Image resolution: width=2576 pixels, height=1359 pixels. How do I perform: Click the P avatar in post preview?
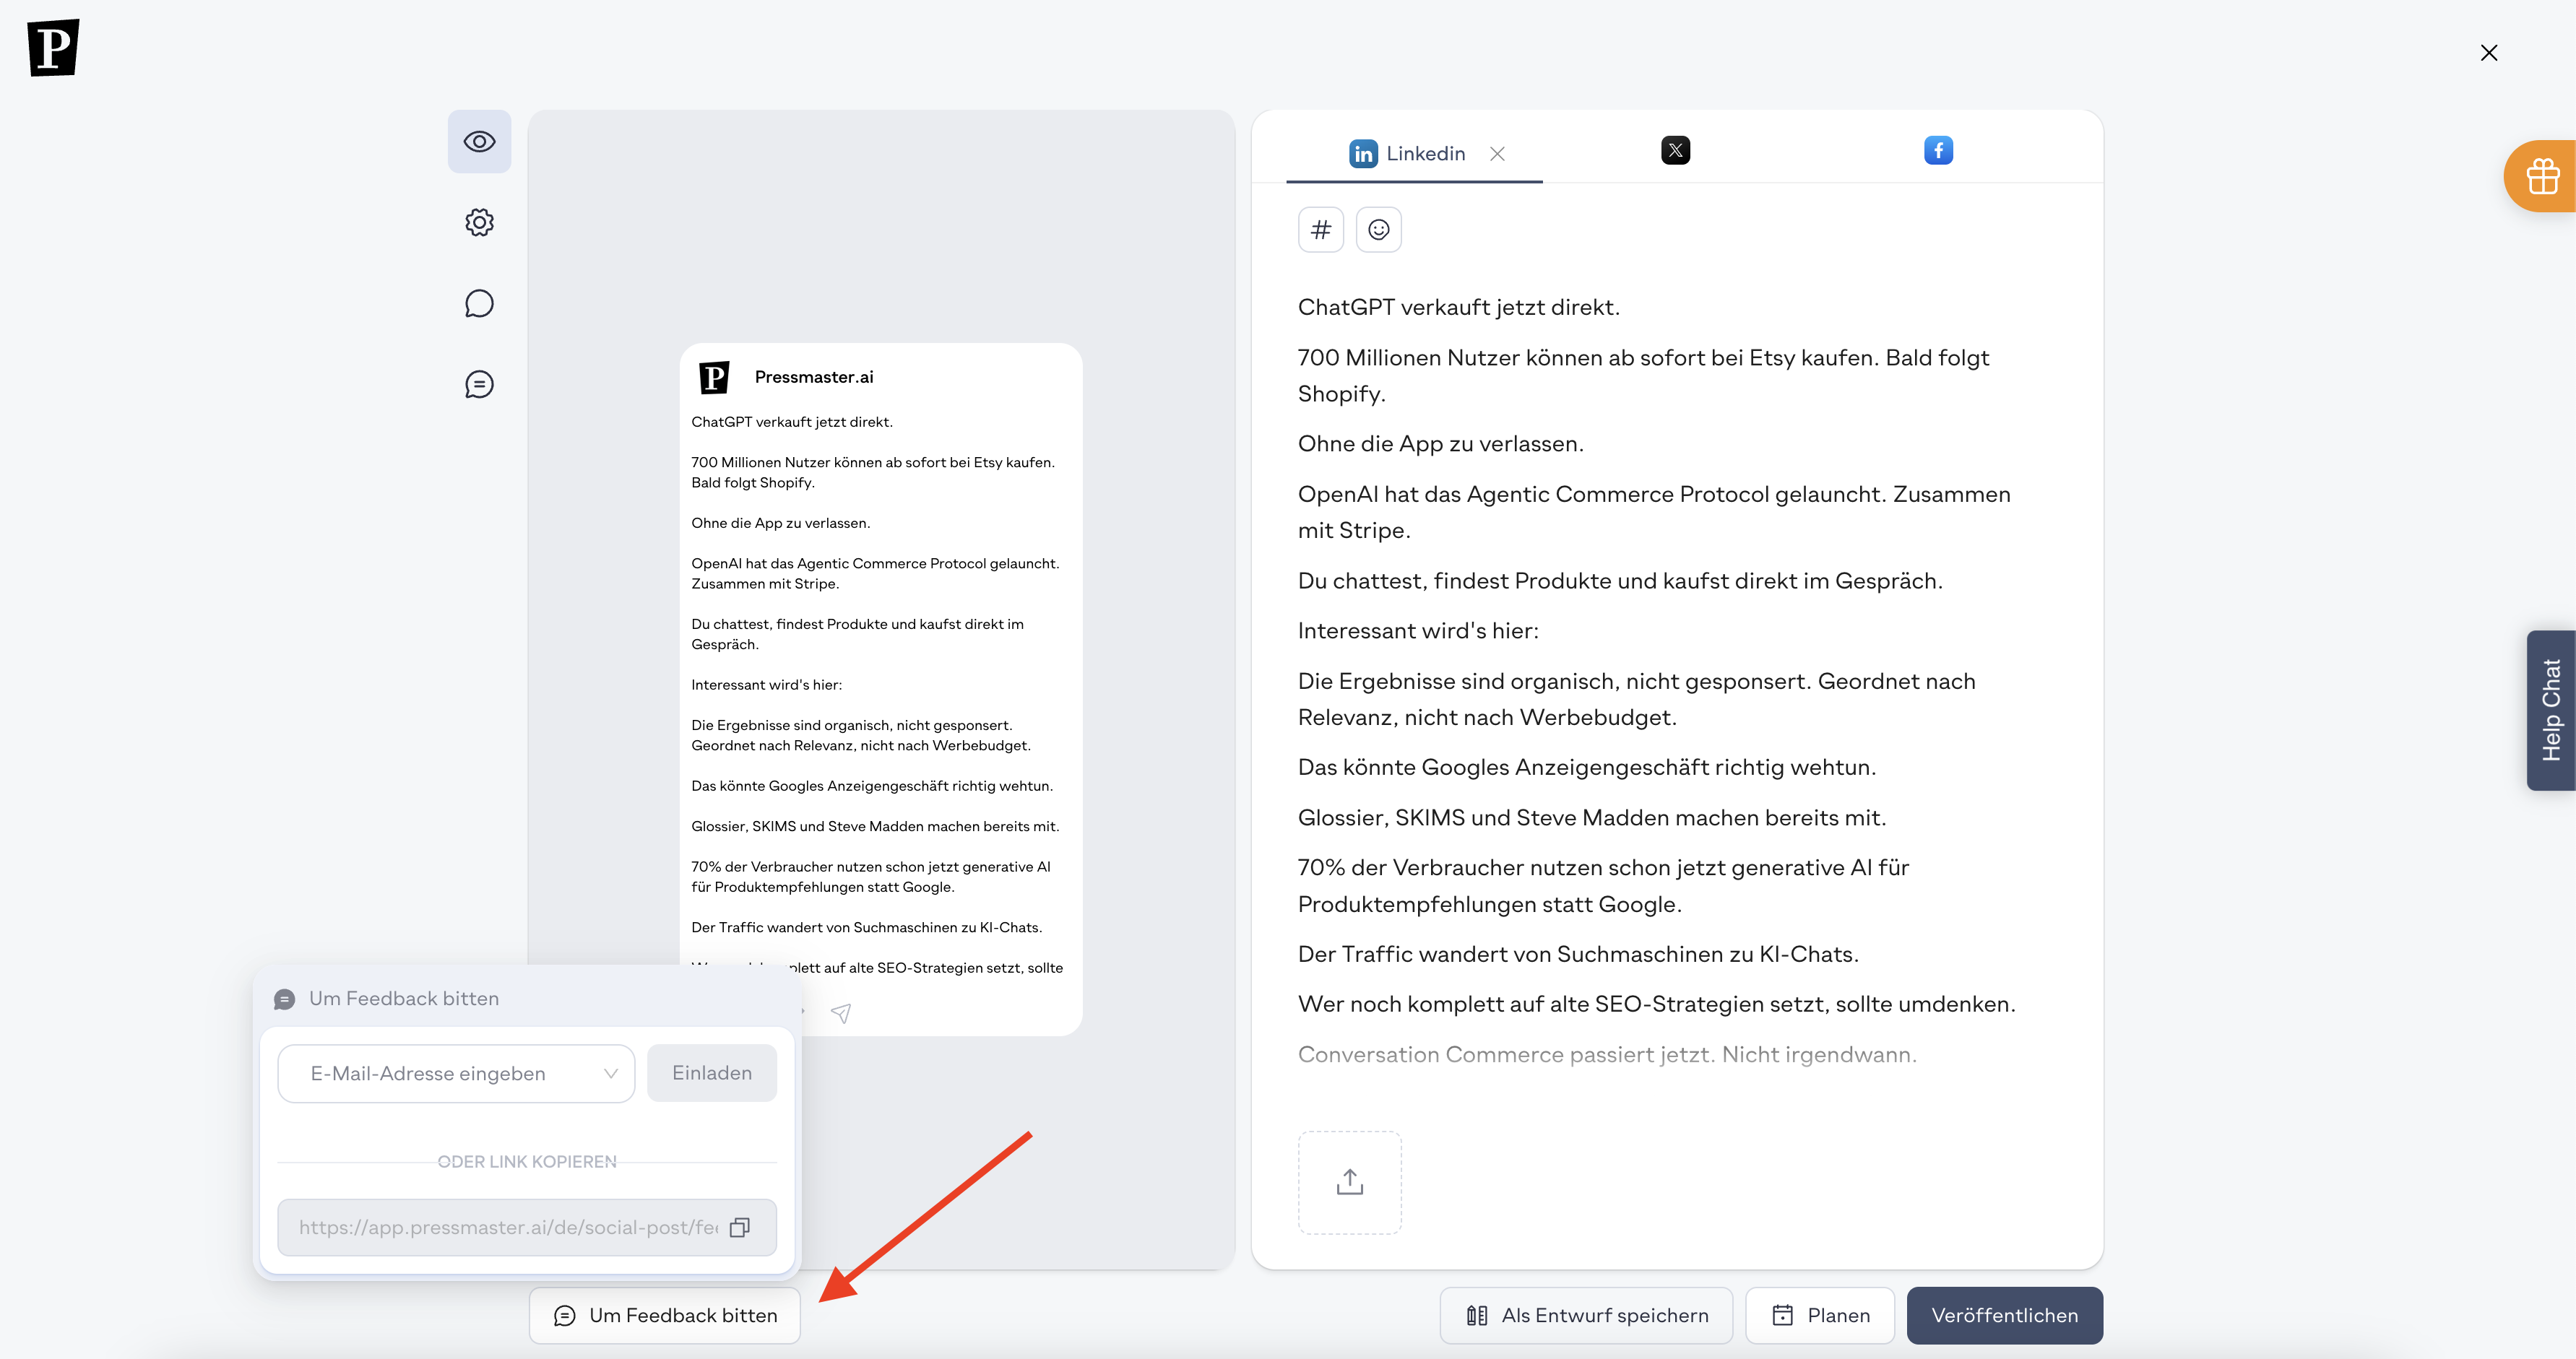714,378
